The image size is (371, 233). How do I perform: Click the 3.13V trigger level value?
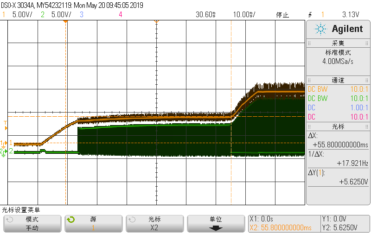(x=351, y=15)
